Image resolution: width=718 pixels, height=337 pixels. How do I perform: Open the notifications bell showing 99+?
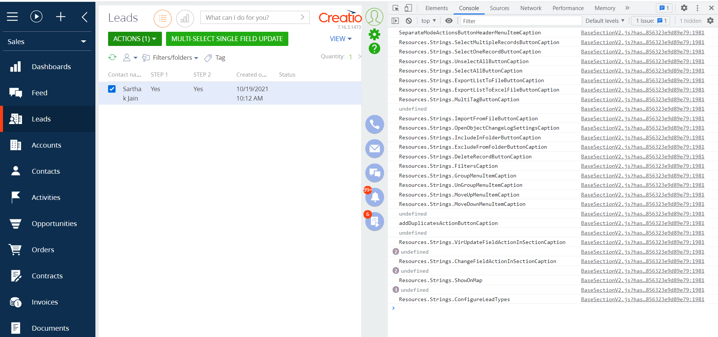(374, 197)
